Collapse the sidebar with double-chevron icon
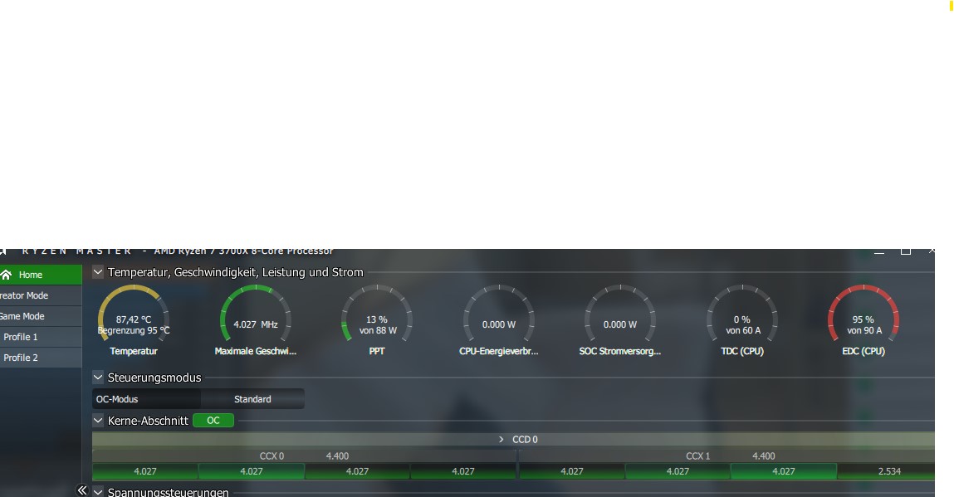 pos(82,490)
